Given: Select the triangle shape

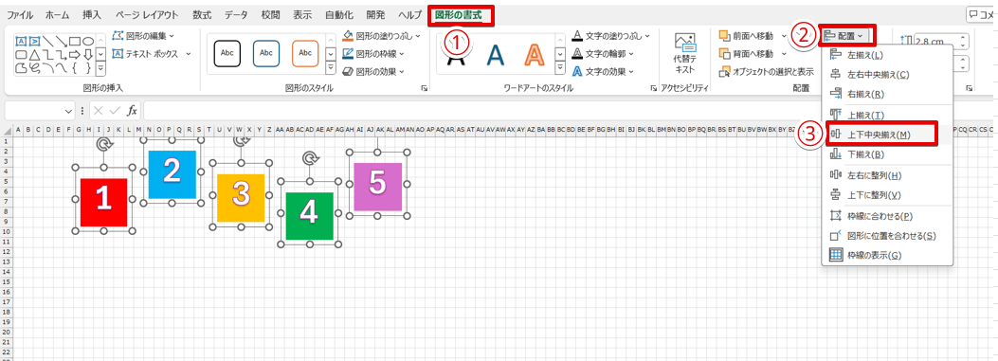Looking at the screenshot, I should tap(34, 55).
